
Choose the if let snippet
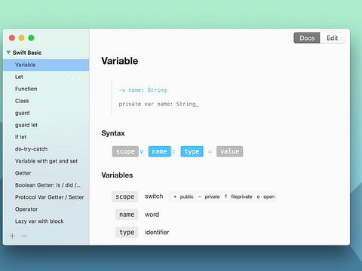[46, 137]
